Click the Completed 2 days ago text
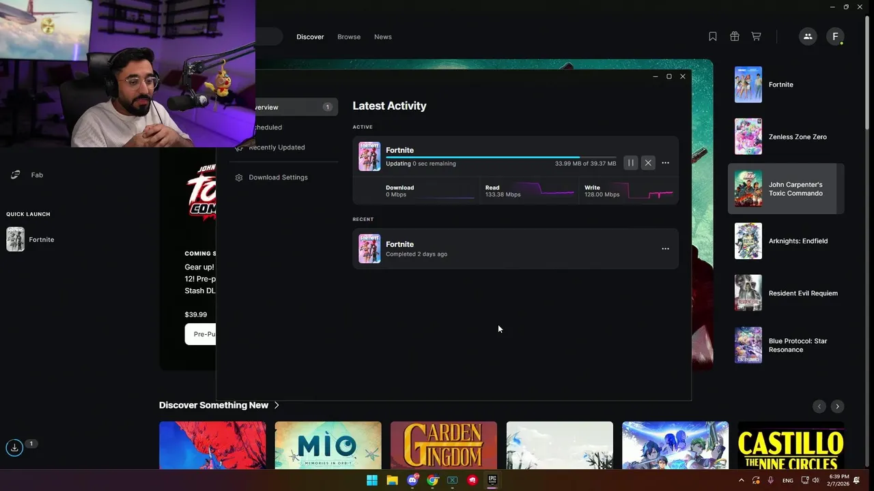 point(417,254)
